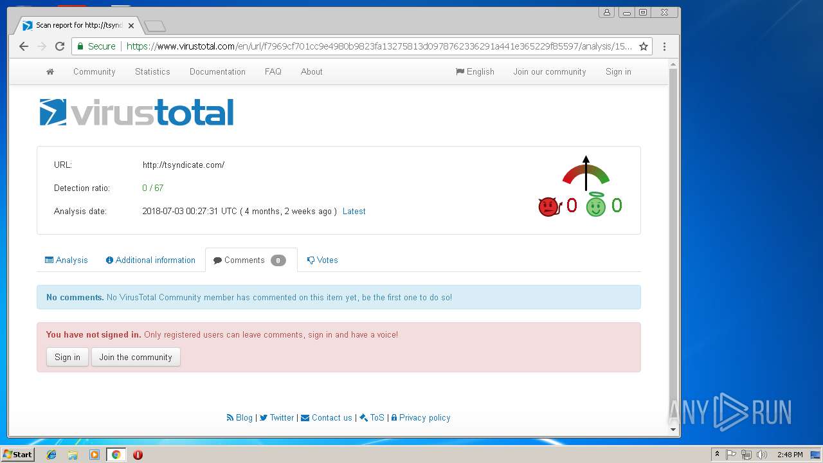Viewport: 823px width, 463px height.
Task: Open a new browser tab
Action: point(155,26)
